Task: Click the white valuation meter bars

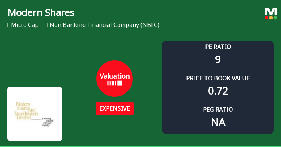Action: (x=115, y=83)
